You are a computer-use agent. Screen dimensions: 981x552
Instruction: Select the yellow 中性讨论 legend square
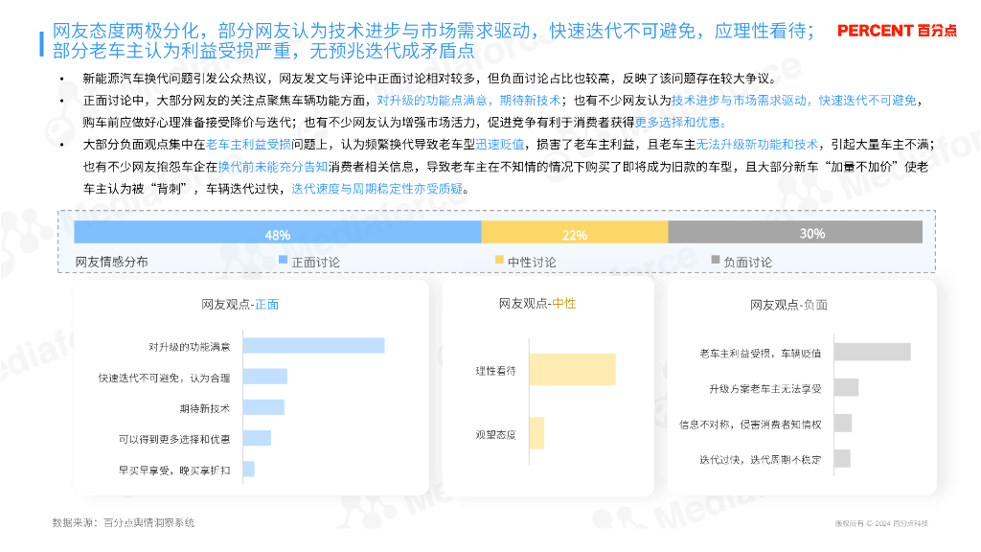(x=499, y=258)
